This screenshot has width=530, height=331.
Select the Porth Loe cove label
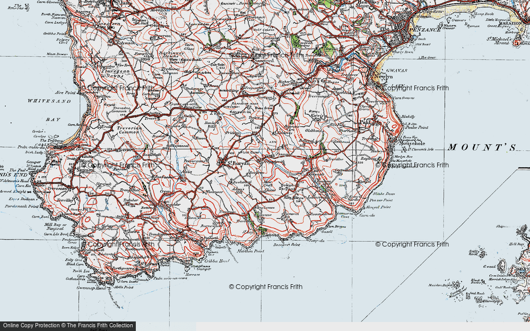point(82,271)
